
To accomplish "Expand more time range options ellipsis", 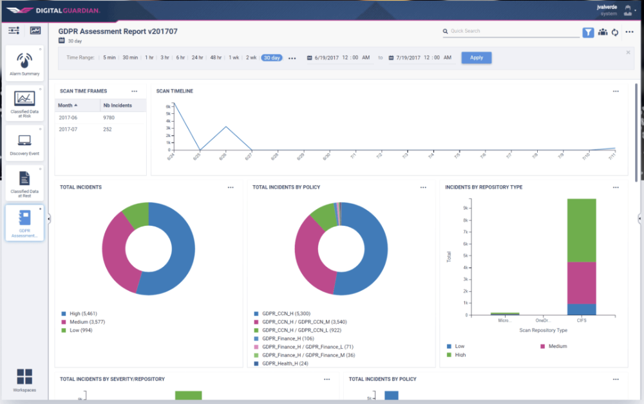I will 292,58.
